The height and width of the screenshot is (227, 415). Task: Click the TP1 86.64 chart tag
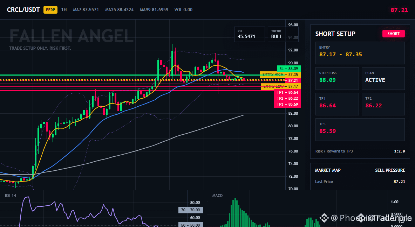pyautogui.click(x=287, y=92)
